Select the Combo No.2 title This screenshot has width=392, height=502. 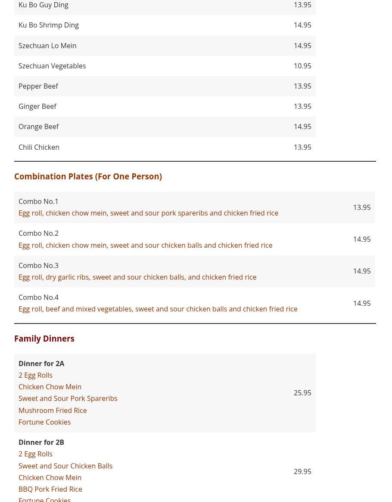[38, 233]
